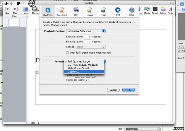Open the Effect None dropdown in inspector
185x131 pixels.
coord(181,47)
